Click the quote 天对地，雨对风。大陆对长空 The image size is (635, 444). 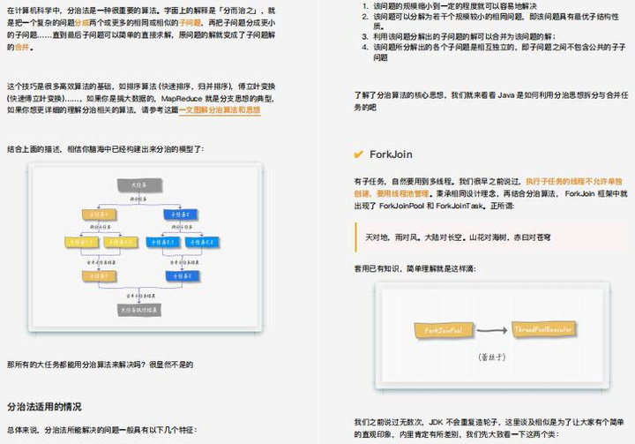[458, 237]
